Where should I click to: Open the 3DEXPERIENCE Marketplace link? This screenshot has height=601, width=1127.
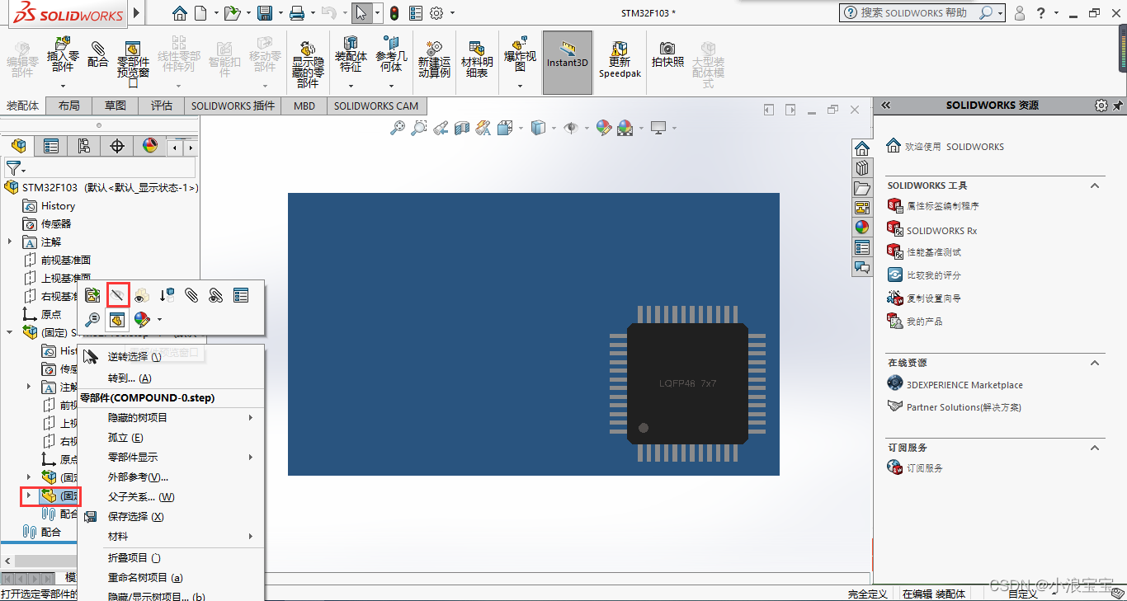[964, 384]
